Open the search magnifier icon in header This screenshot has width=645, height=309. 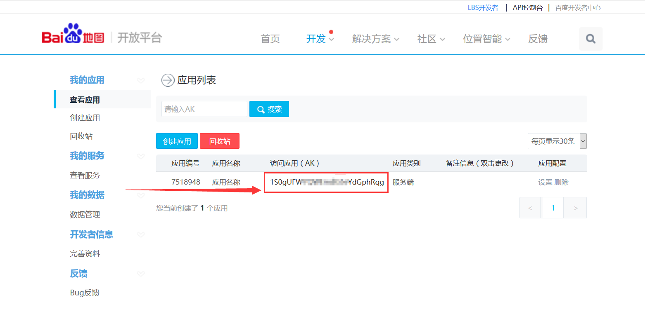pyautogui.click(x=590, y=39)
